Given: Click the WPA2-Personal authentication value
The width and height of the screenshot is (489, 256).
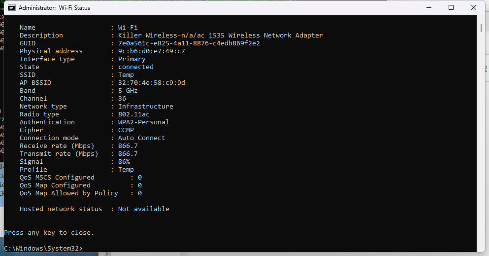Looking at the screenshot, I should [143, 122].
